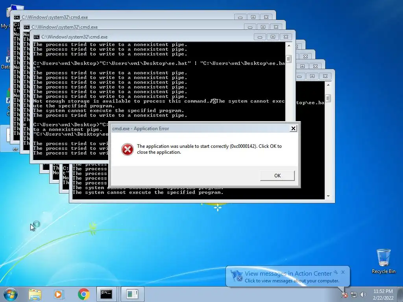Open Google Chrome from the taskbar
This screenshot has height=302, width=403.
84,294
